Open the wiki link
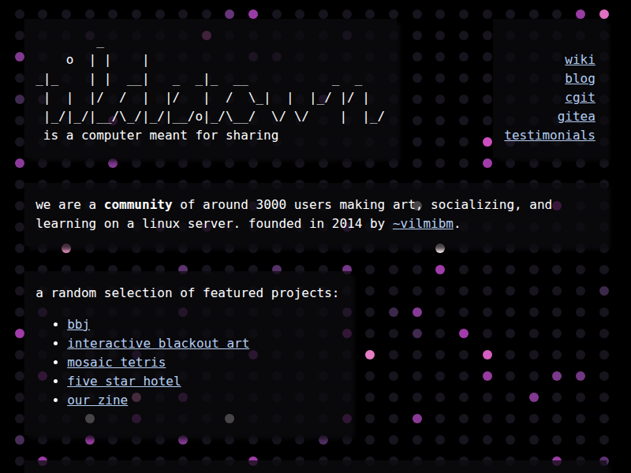Screen dimensions: 631x473 pos(580,60)
